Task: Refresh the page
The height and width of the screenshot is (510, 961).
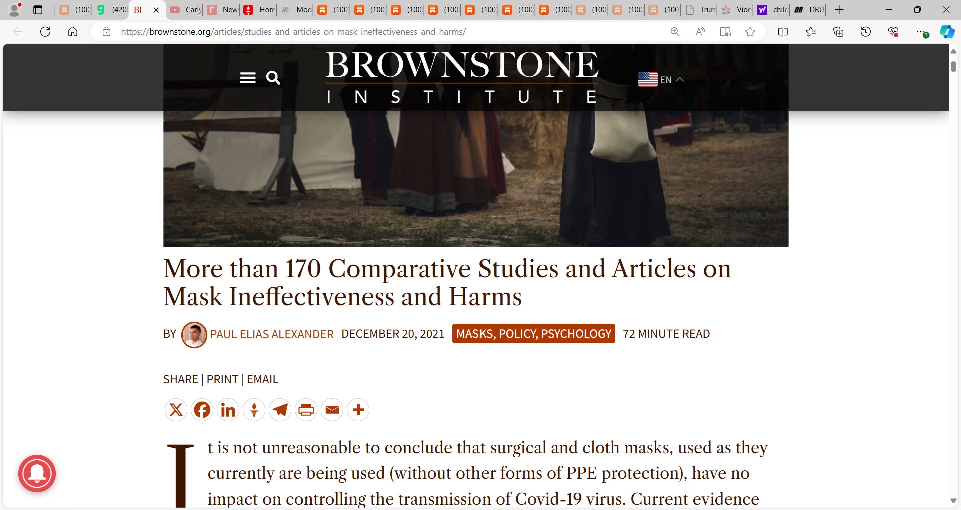Action: [x=45, y=32]
